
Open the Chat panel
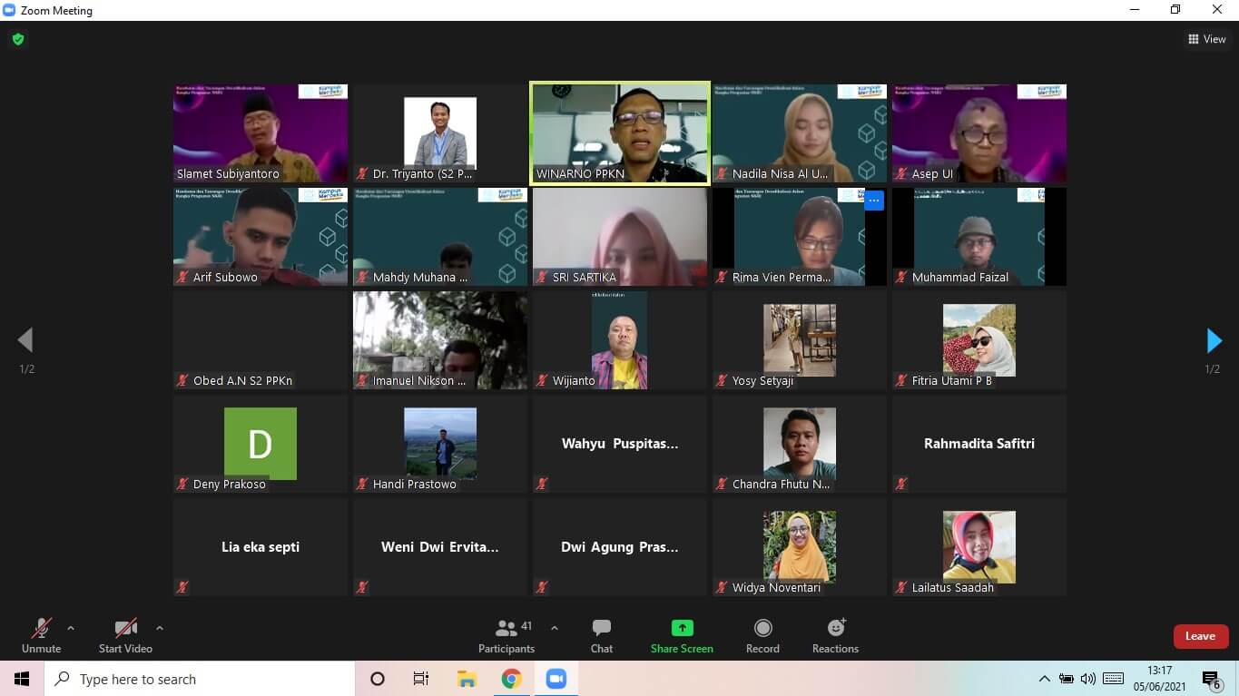click(601, 635)
